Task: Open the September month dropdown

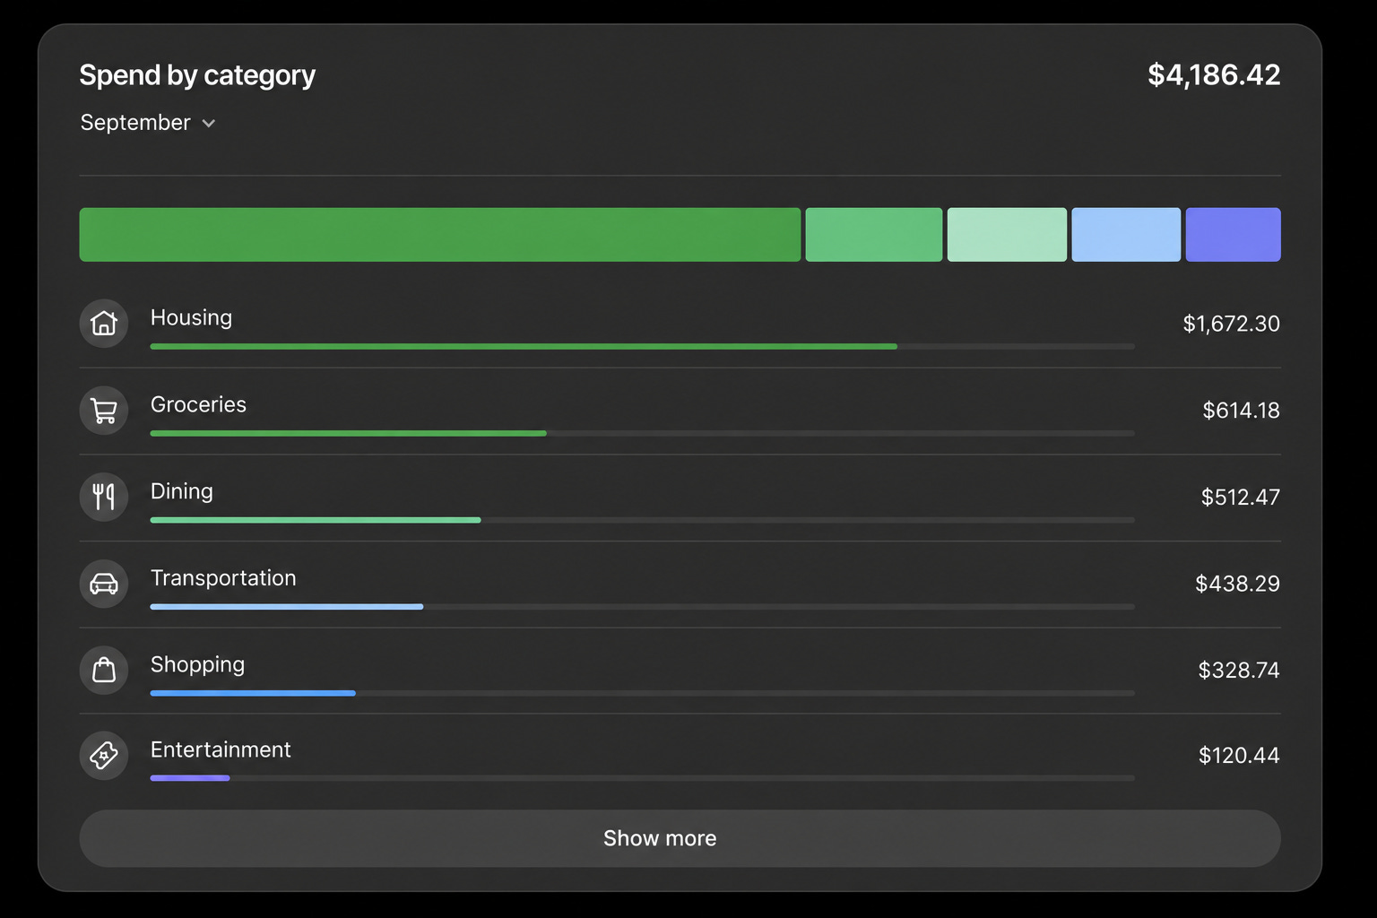Action: [148, 123]
